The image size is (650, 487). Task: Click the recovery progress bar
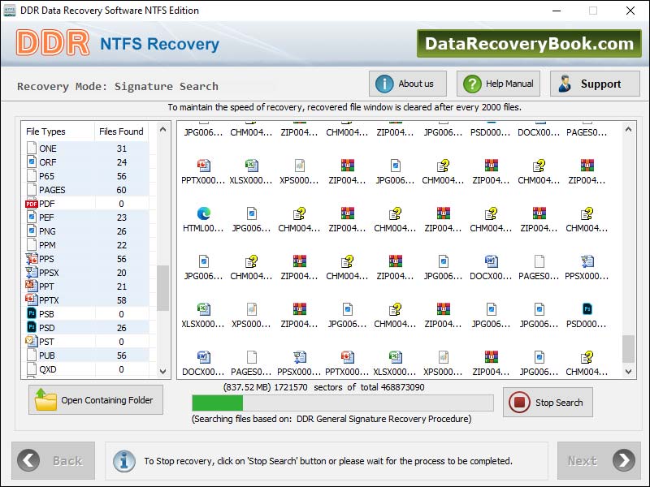(341, 403)
